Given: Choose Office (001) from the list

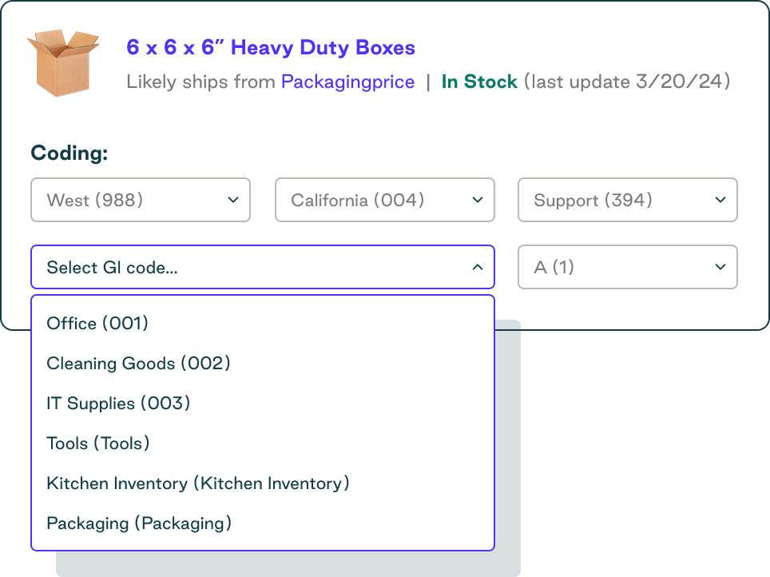Looking at the screenshot, I should 98,323.
